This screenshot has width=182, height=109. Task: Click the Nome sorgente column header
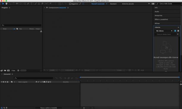pos(23,82)
